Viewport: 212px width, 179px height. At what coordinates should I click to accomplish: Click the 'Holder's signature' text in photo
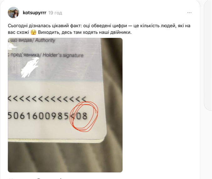tap(63, 55)
